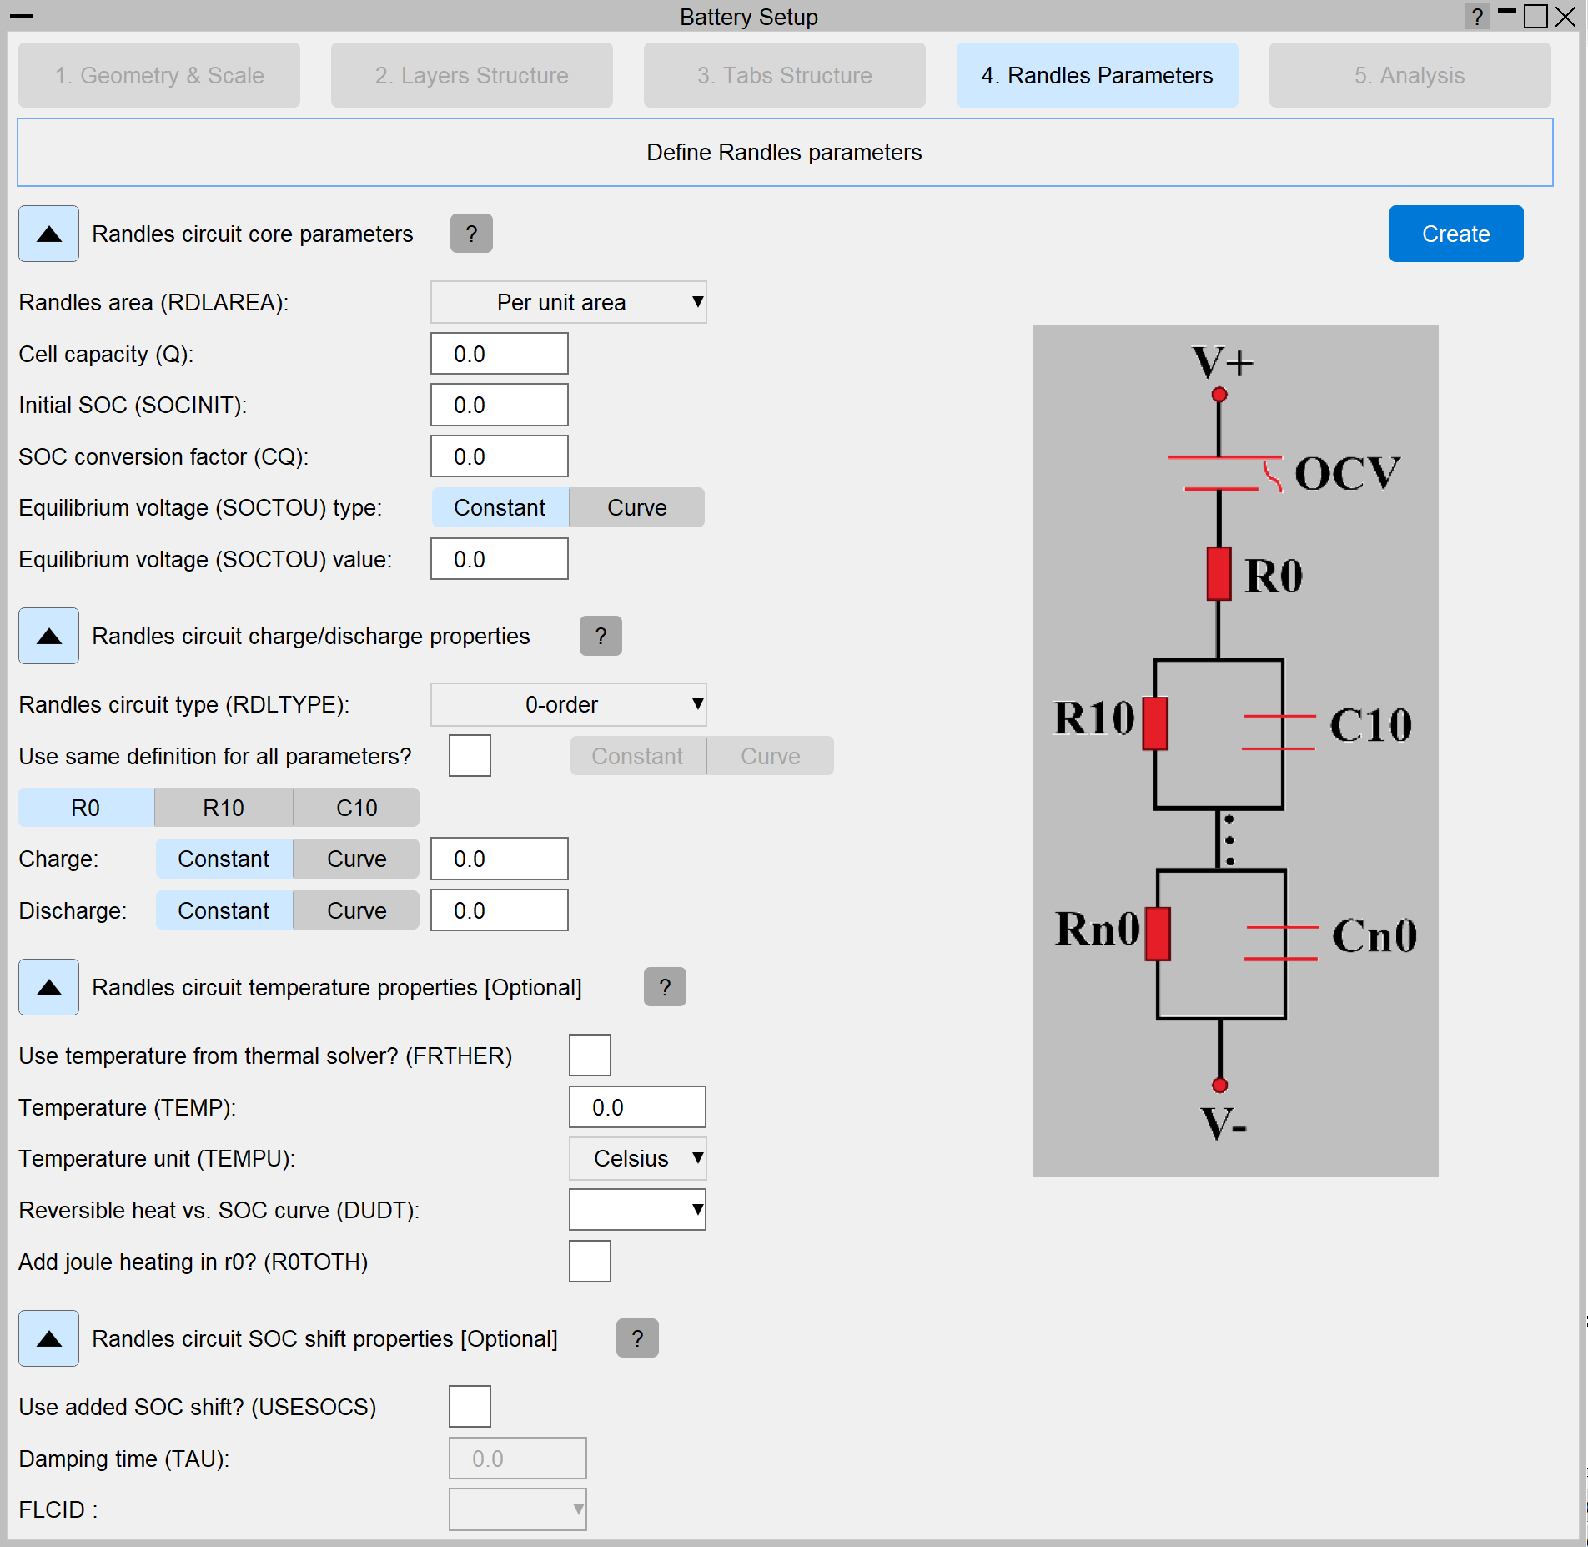Viewport: 1588px width, 1547px height.
Task: Set Charge definition to Curve
Action: click(x=356, y=859)
